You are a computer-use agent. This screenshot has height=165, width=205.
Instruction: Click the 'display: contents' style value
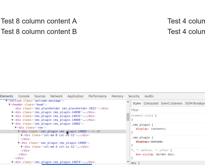(x=158, y=129)
